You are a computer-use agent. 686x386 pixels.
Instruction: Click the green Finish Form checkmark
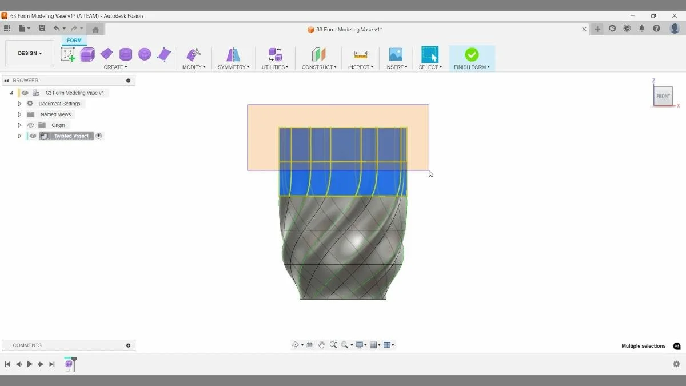coord(472,54)
